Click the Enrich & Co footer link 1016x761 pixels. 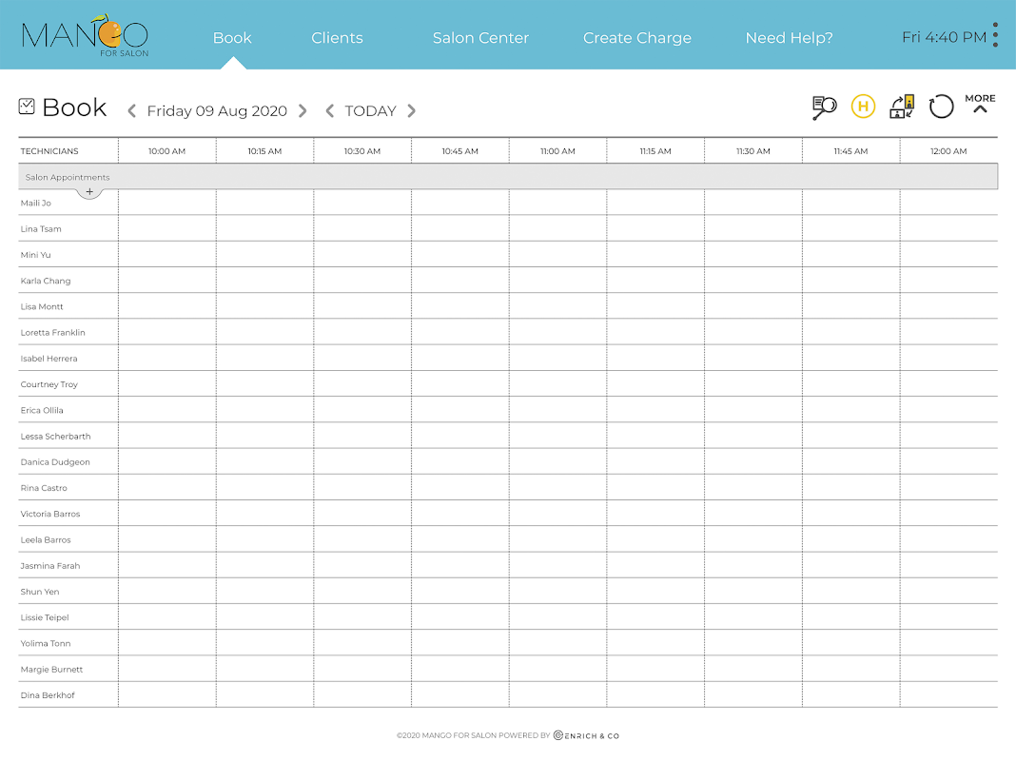click(x=586, y=735)
